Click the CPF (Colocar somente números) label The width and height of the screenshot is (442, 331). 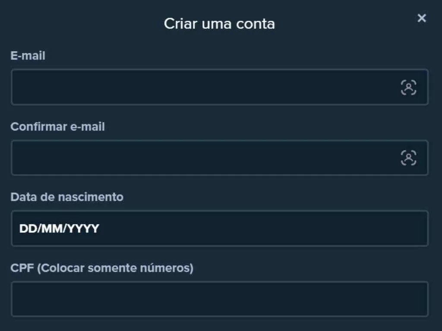click(102, 268)
